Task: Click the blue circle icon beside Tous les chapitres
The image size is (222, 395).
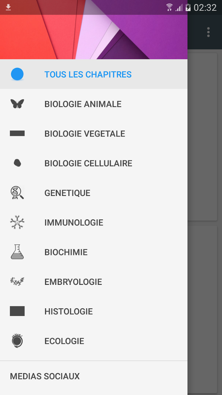Action: pyautogui.click(x=17, y=74)
